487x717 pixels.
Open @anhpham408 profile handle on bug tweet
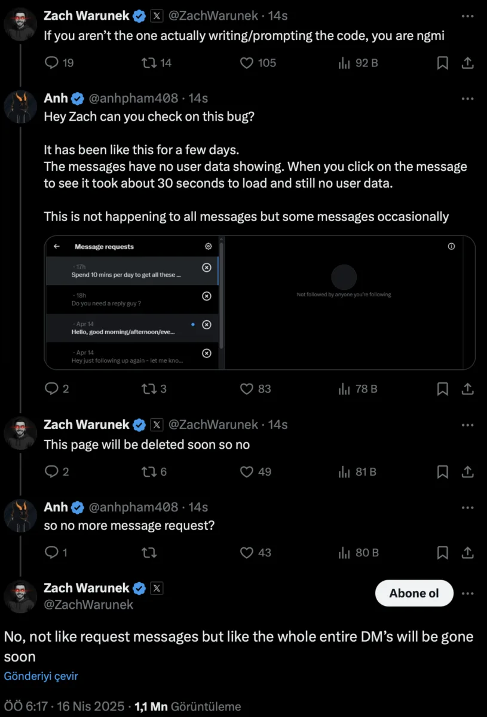(x=133, y=99)
